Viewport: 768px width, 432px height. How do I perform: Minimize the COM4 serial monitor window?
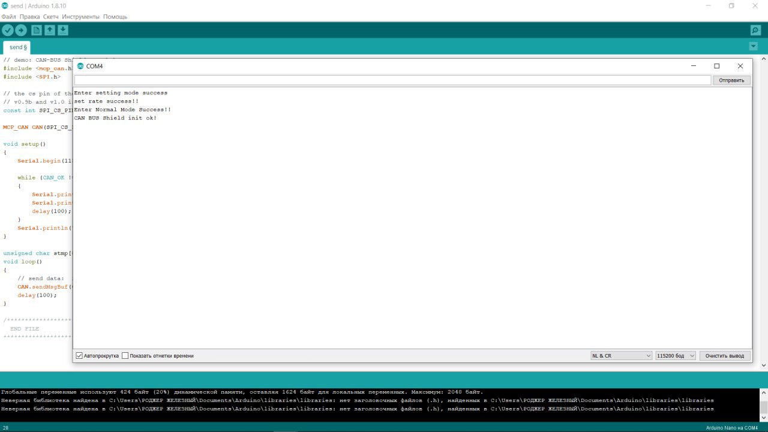pyautogui.click(x=693, y=66)
